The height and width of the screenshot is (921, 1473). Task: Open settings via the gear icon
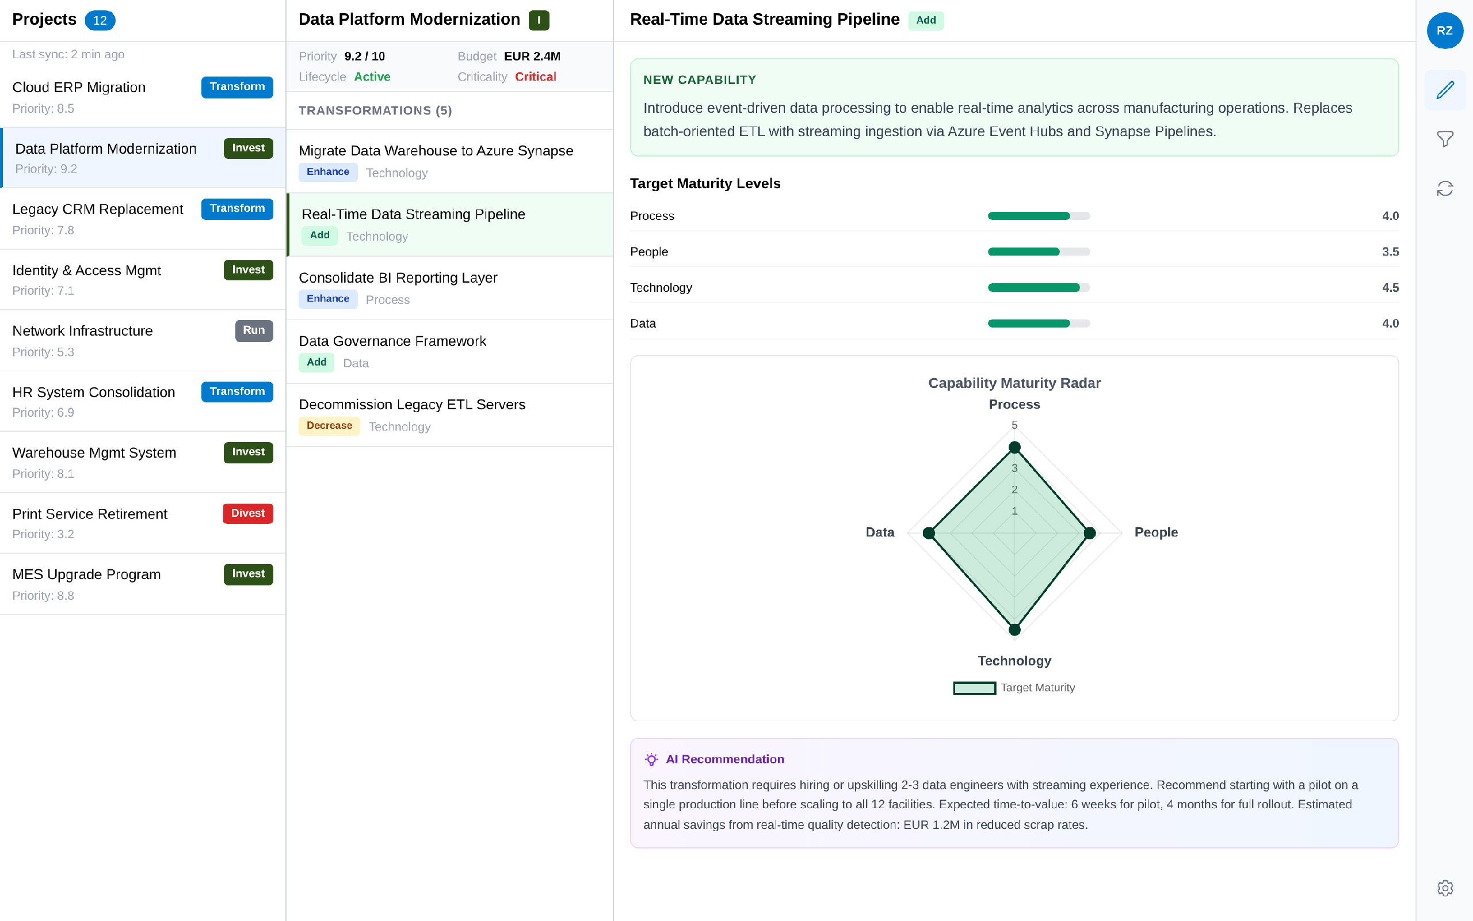(x=1445, y=888)
